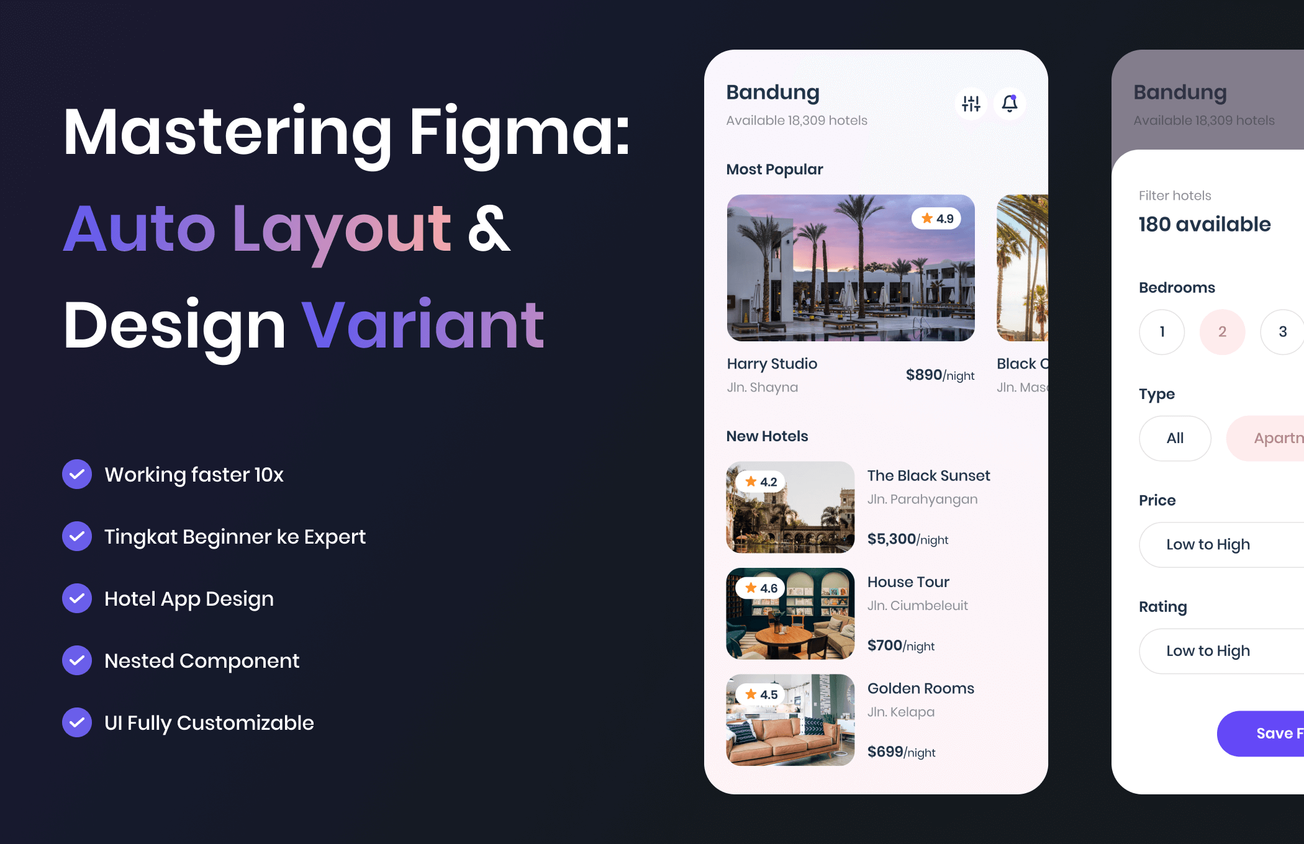
Task: Click the filter/equalizer icon
Action: [x=971, y=104]
